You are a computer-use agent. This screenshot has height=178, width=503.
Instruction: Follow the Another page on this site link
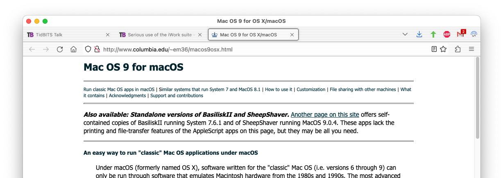325,115
